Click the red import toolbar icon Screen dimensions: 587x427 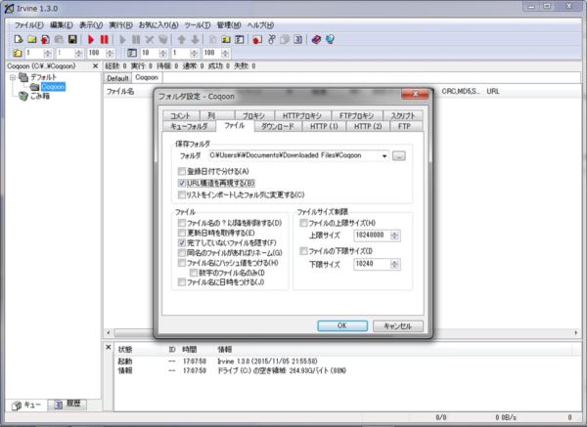click(x=257, y=39)
